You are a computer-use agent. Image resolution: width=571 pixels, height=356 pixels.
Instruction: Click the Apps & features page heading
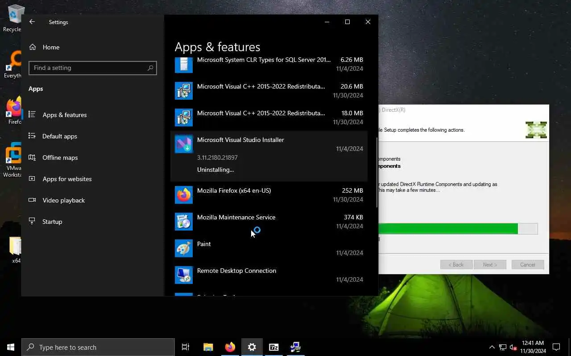pyautogui.click(x=217, y=47)
